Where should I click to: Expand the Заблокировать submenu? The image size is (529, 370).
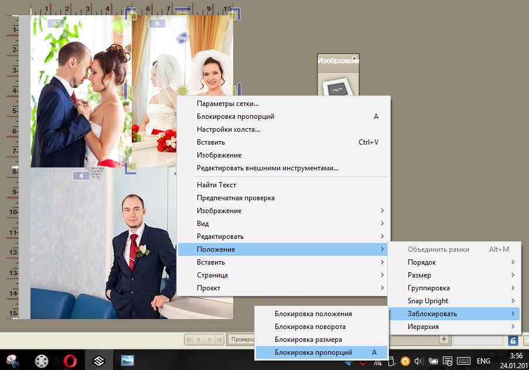455,314
